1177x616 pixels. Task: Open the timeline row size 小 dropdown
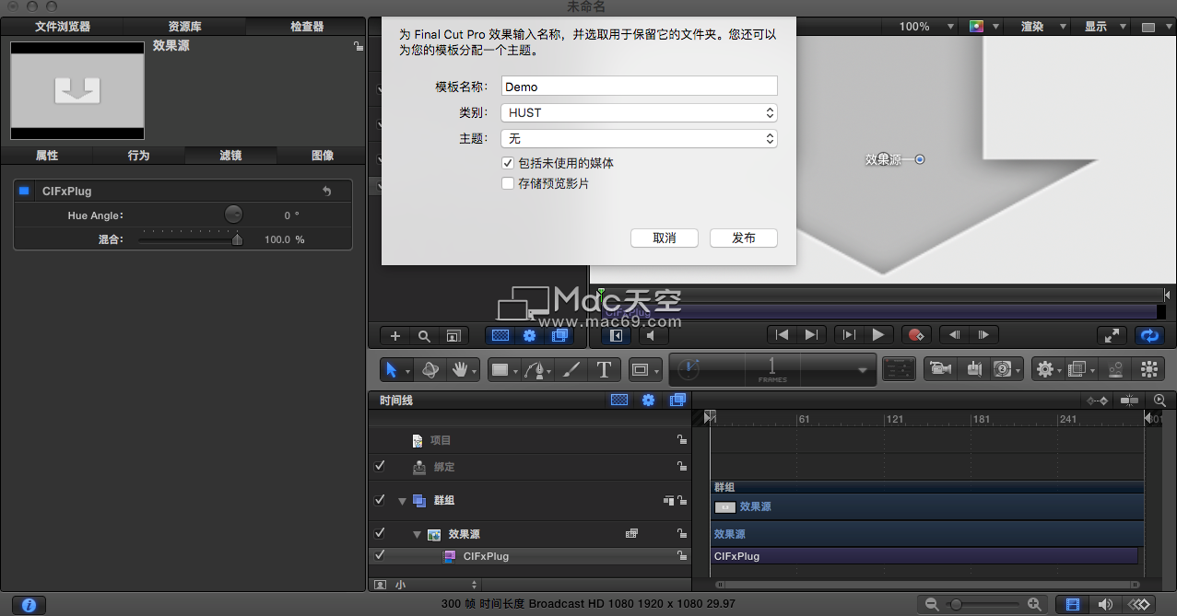(x=435, y=585)
